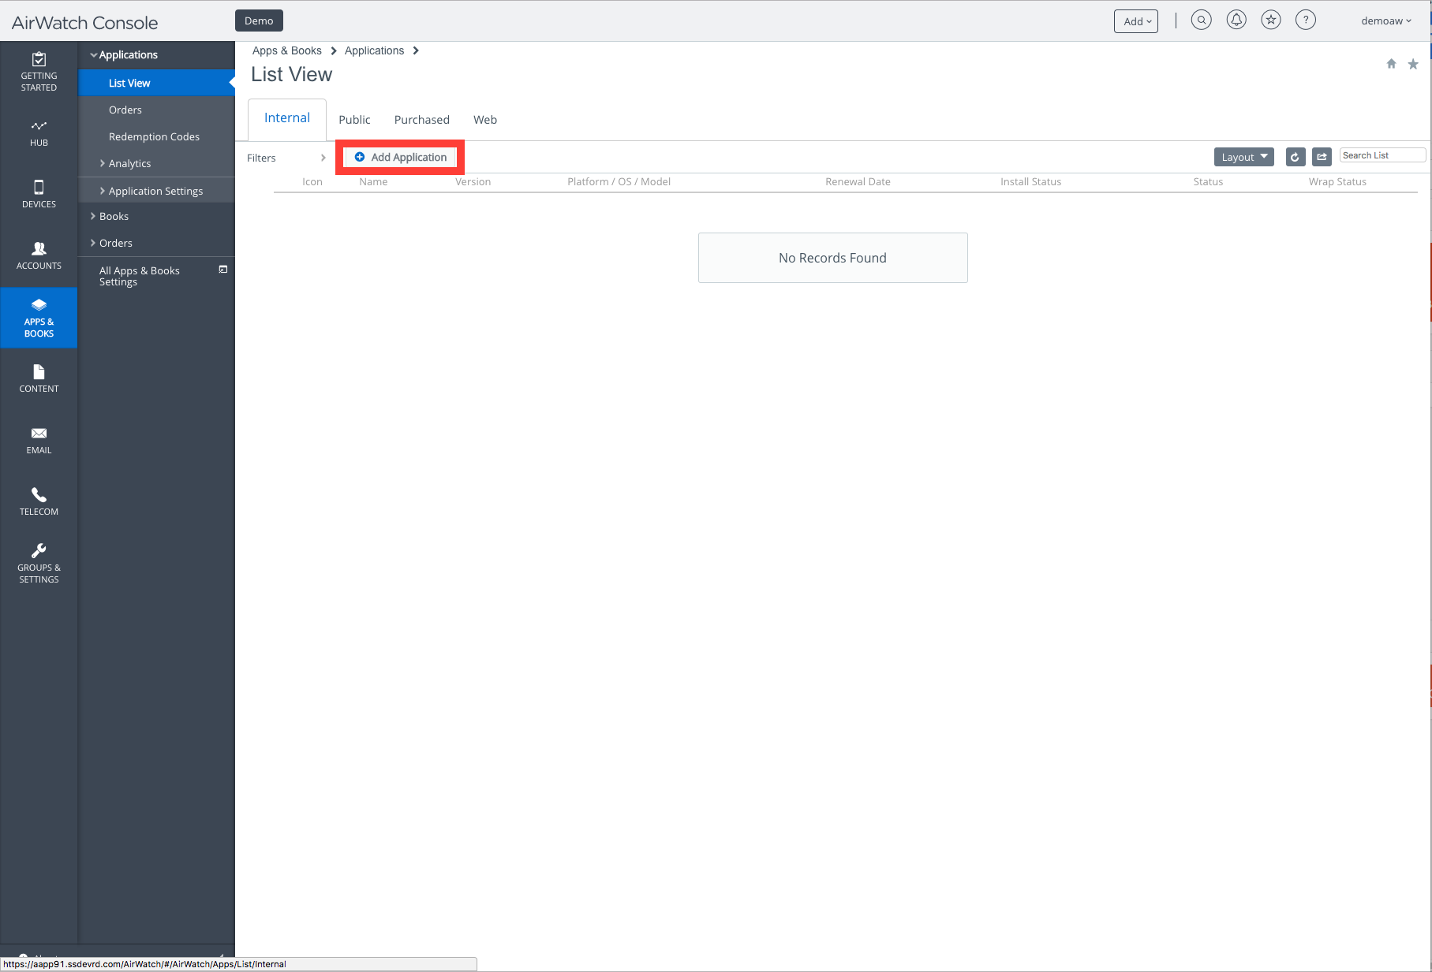Click the Add Application button
The width and height of the screenshot is (1432, 972).
[x=401, y=158]
